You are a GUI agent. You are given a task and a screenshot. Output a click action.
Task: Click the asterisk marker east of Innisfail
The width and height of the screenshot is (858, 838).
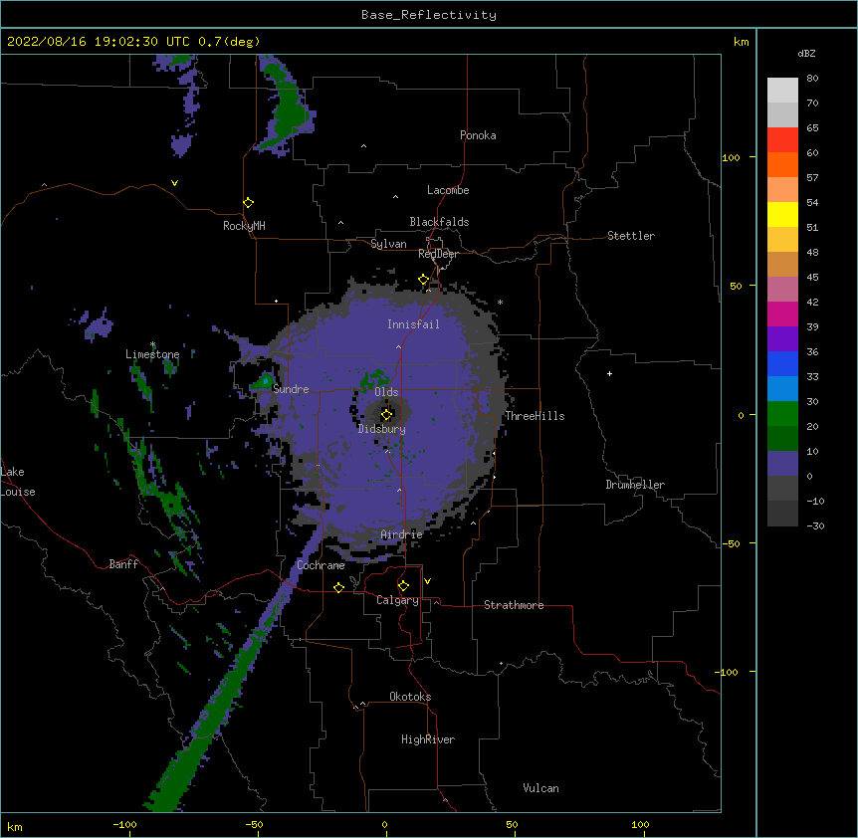(x=500, y=303)
